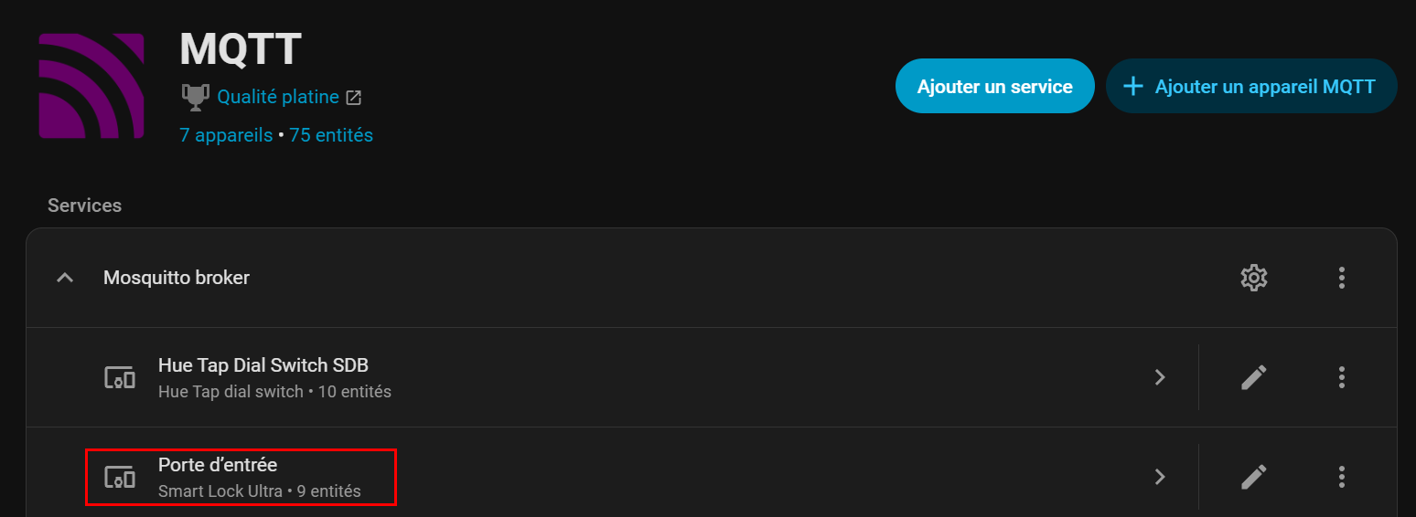1416x517 pixels.
Task: Click the external link icon after Qualité platine
Action: coord(354,98)
